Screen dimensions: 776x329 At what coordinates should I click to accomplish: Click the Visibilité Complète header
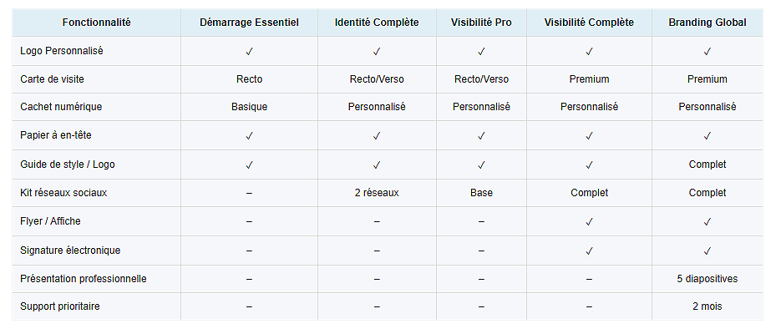(589, 23)
